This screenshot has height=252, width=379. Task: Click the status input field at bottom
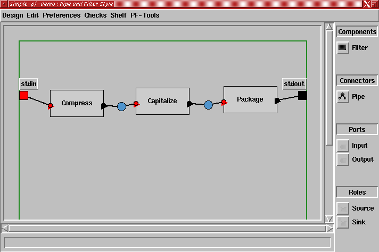(x=167, y=242)
